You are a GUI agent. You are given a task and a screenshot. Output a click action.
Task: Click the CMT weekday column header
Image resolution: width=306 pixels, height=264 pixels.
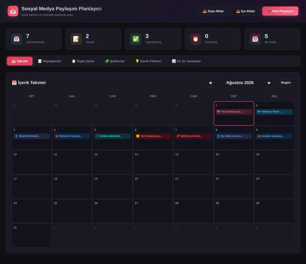click(234, 96)
